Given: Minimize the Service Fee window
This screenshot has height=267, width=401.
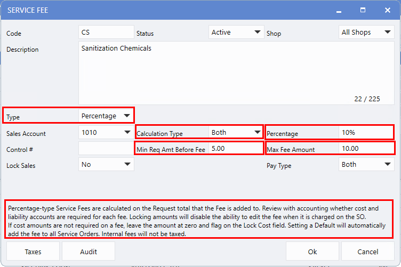Looking at the screenshot, I should point(338,10).
